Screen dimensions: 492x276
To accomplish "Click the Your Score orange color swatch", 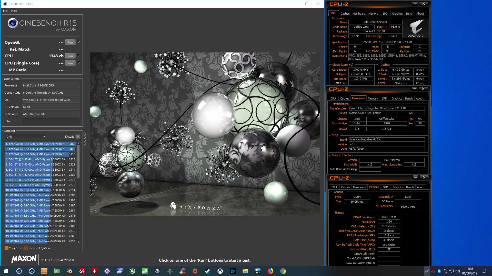I will tap(6, 248).
